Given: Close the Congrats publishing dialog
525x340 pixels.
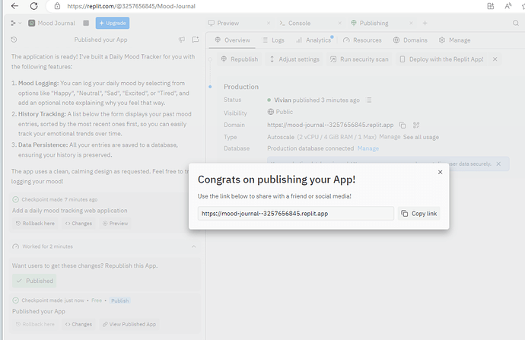Looking at the screenshot, I should coord(440,173).
